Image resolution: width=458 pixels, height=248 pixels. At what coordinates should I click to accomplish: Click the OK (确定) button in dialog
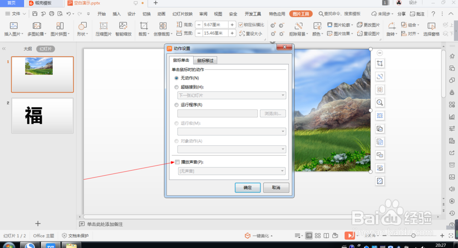click(247, 188)
